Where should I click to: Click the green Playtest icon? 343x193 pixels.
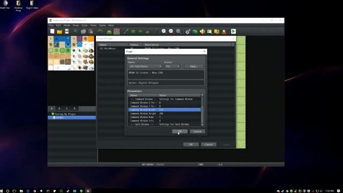pyautogui.click(x=234, y=32)
